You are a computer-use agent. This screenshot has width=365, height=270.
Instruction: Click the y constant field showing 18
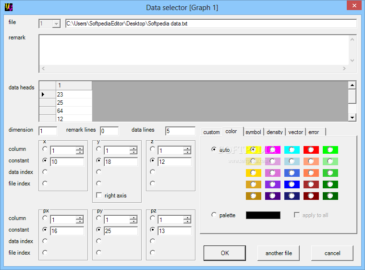(x=121, y=162)
